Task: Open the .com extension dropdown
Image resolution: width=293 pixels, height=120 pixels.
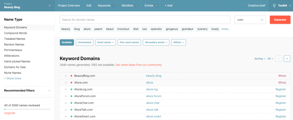Action: point(250,20)
